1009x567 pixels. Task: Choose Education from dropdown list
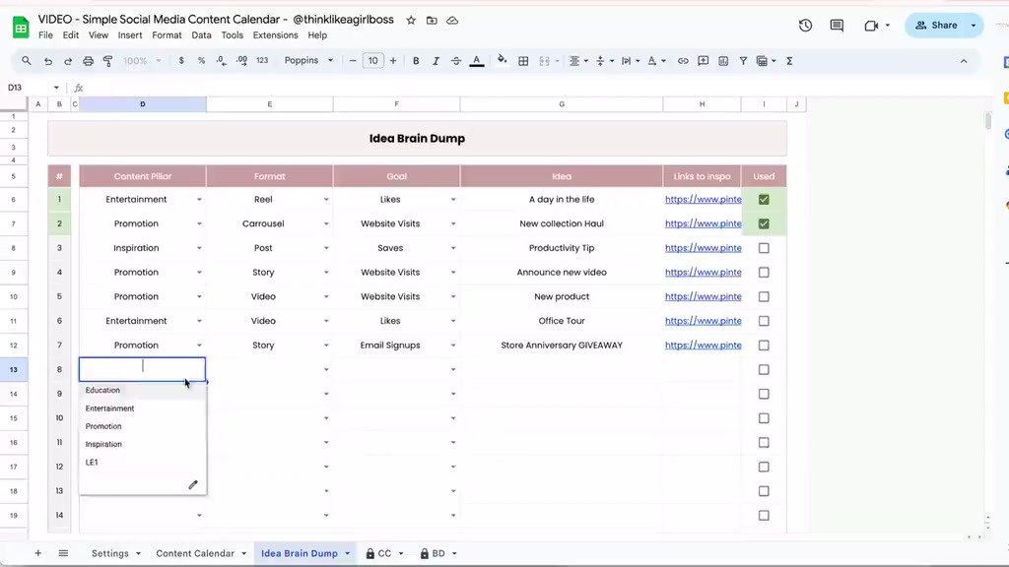(x=102, y=391)
